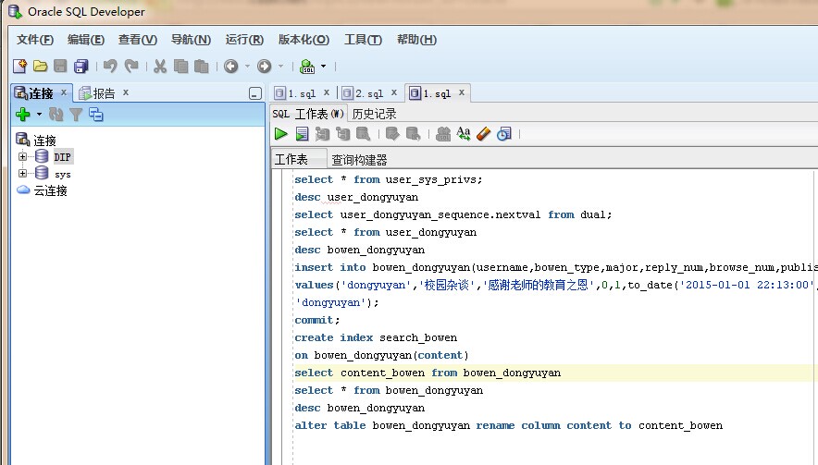Click the Redo arrow icon
The height and width of the screenshot is (465, 818).
pyautogui.click(x=131, y=67)
